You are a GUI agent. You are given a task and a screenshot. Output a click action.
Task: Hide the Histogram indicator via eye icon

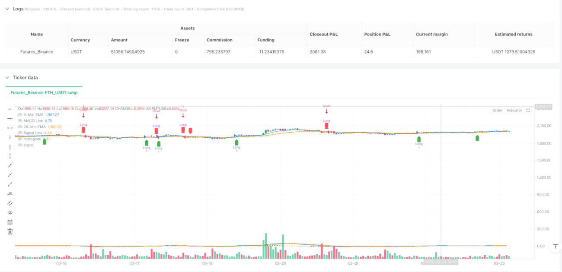coord(20,139)
